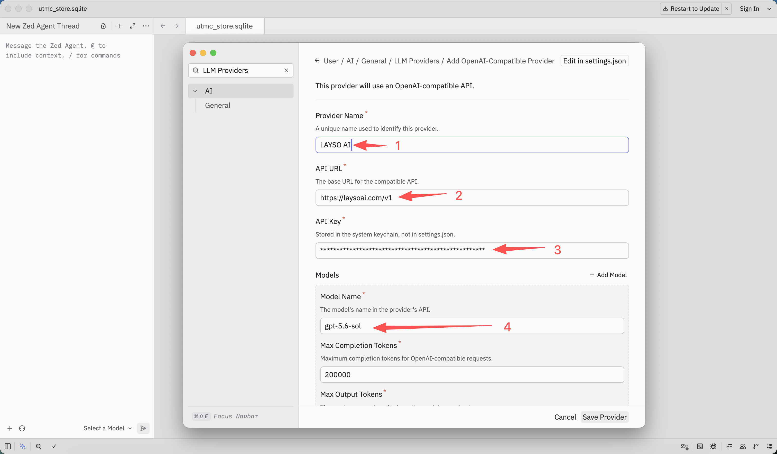
Task: Click the lock icon in agent thread header
Action: point(103,26)
